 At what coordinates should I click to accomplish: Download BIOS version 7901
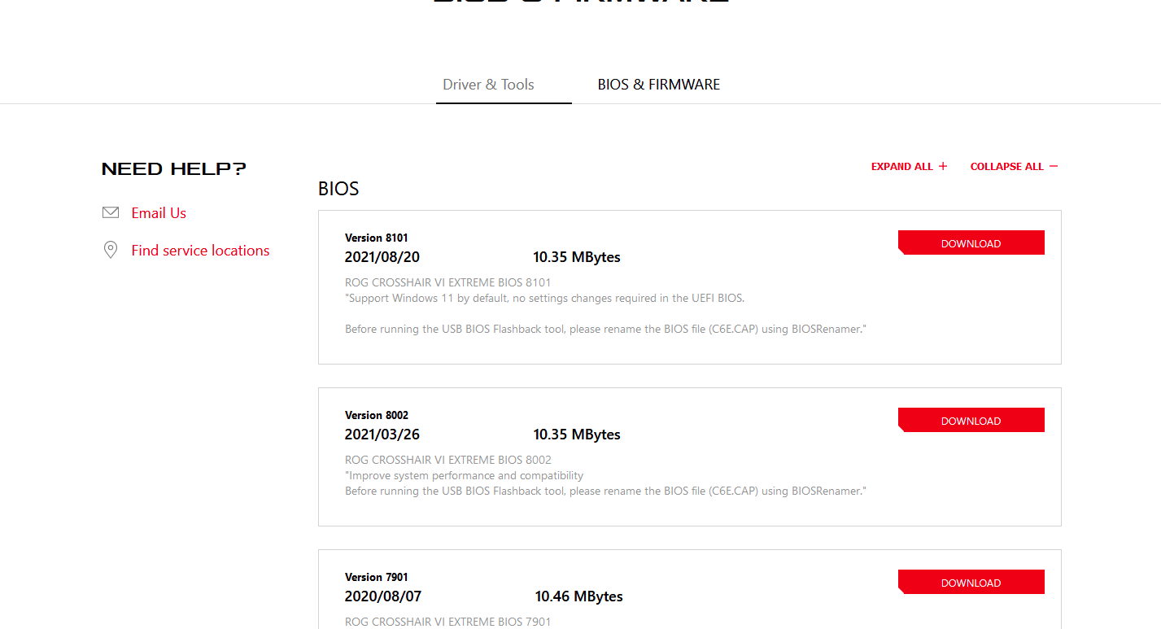tap(971, 583)
